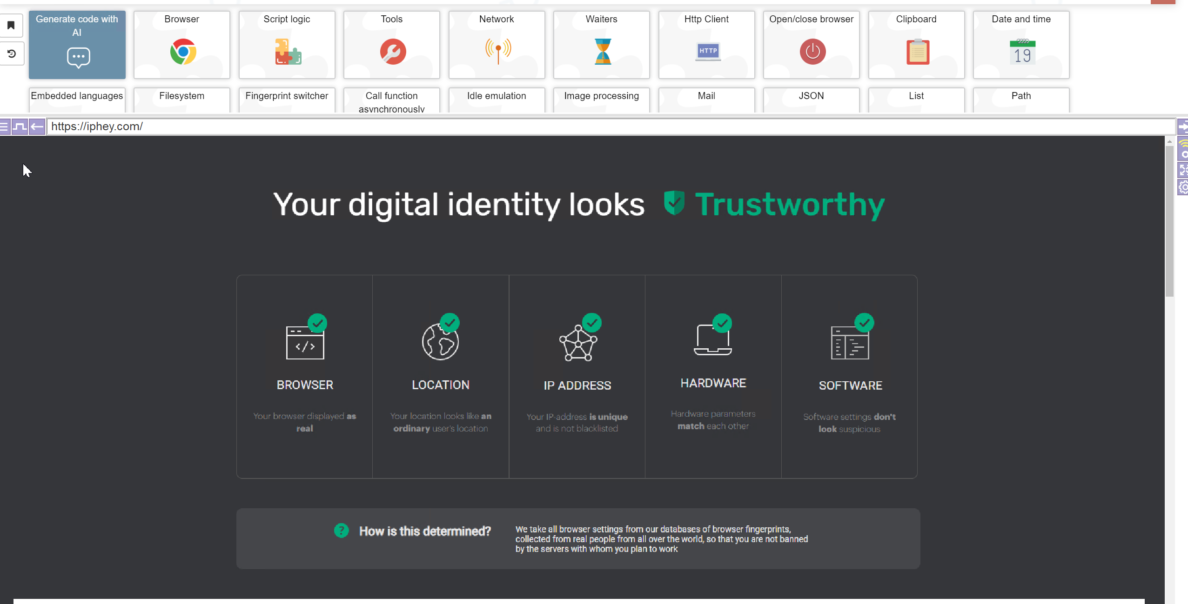Screen dimensions: 1188x604
Task: Open the Browser actions module
Action: click(181, 45)
